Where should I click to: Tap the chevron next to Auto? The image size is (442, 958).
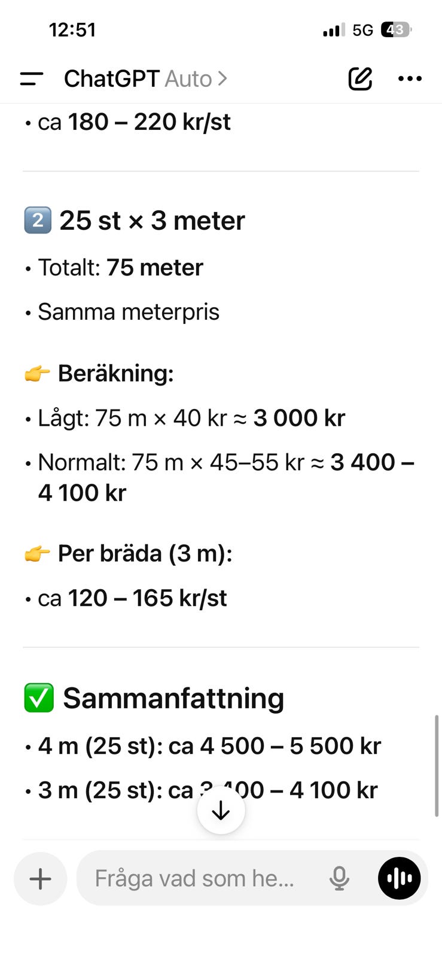click(222, 78)
